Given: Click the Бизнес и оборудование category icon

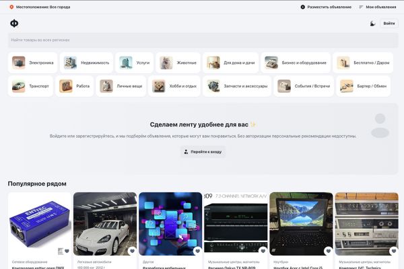Looking at the screenshot, I should tap(271, 63).
